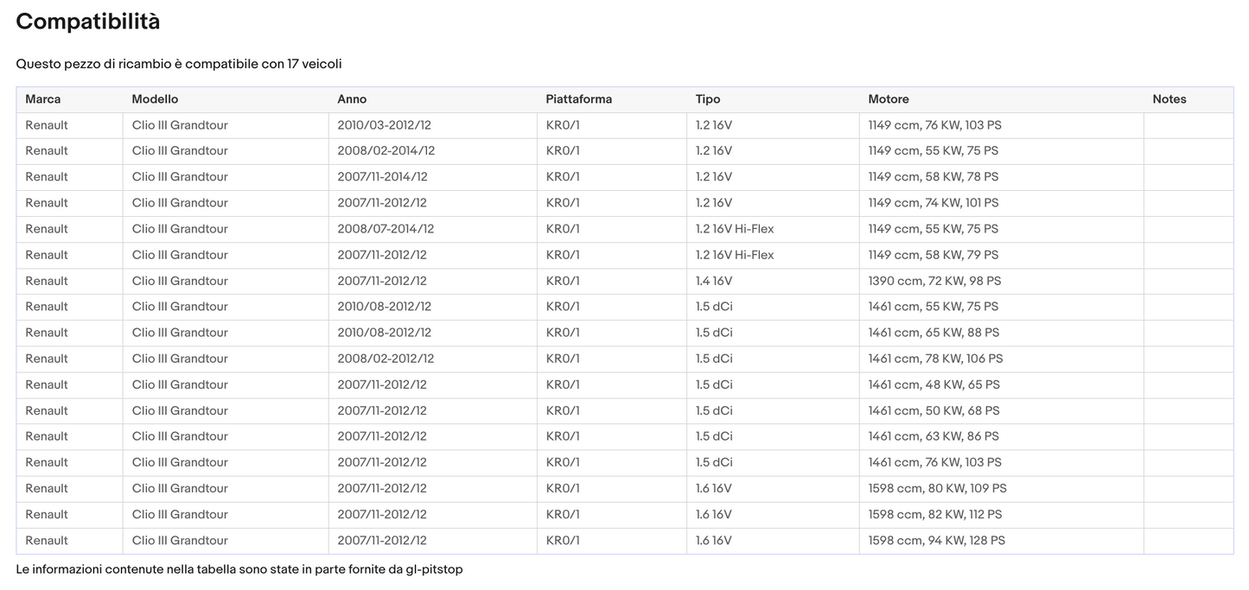Click the Compatibilità section heading

click(88, 22)
